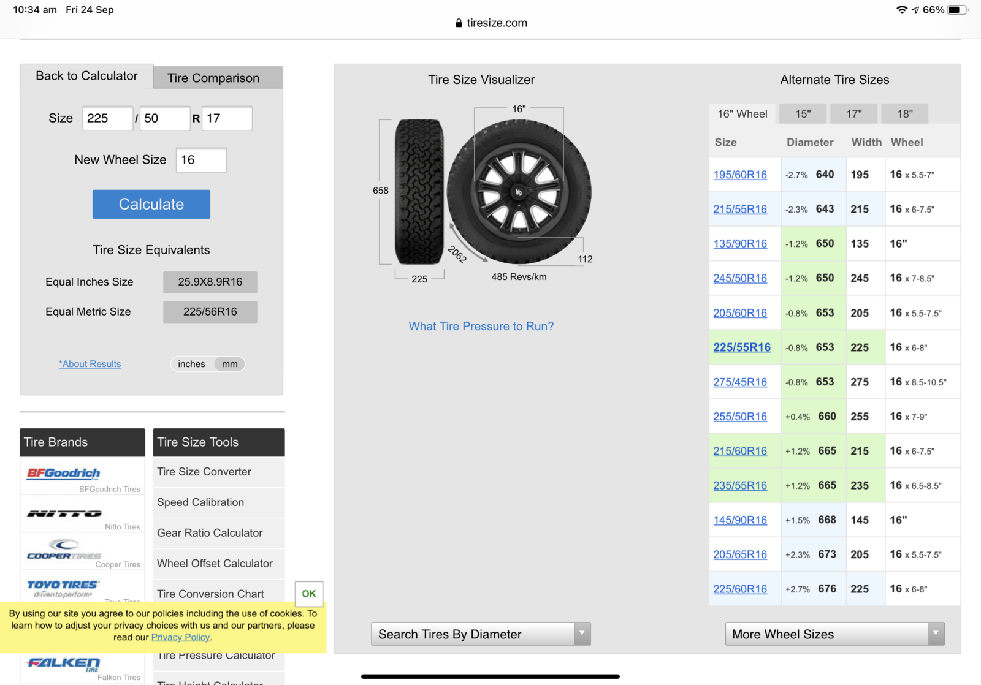Open the More Wheel Sizes dropdown
The width and height of the screenshot is (981, 685).
[834, 634]
